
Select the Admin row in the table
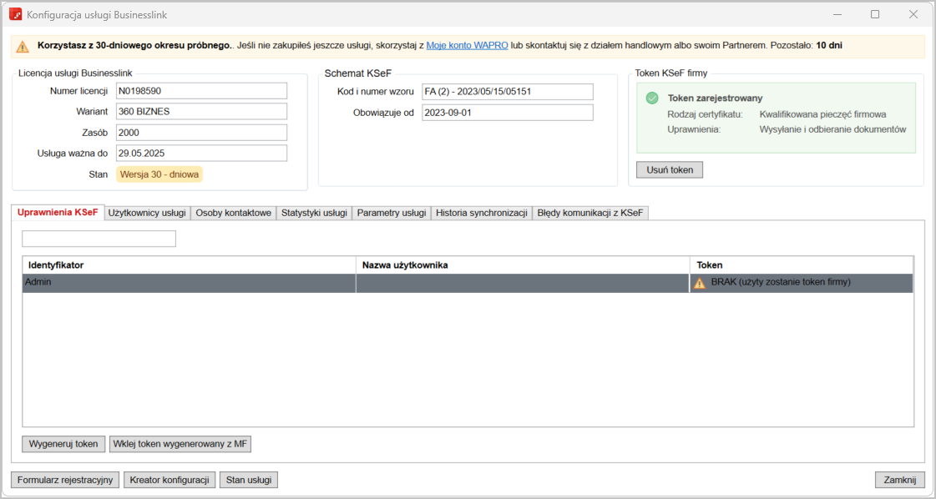(468, 283)
